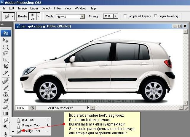190x137 pixels.
Task: Click the Photoshop icon in the title bar
Action: point(2,2)
